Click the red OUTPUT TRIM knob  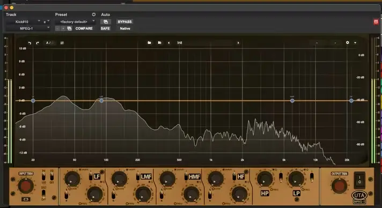coord(339,185)
